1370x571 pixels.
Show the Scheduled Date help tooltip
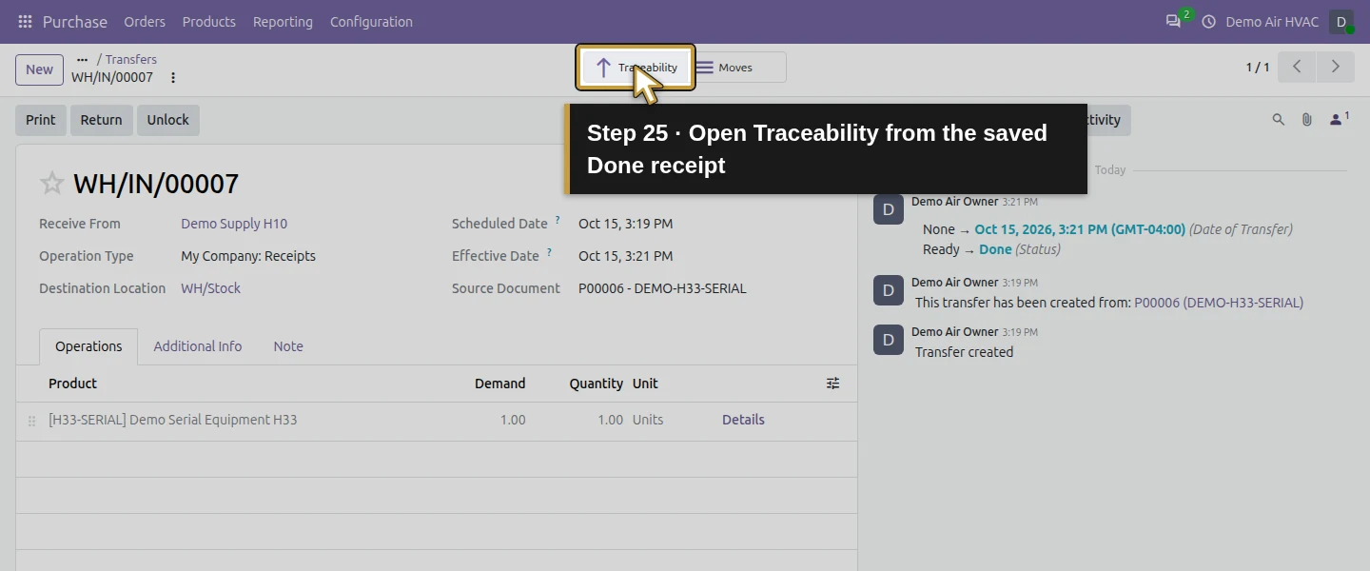[x=558, y=221]
